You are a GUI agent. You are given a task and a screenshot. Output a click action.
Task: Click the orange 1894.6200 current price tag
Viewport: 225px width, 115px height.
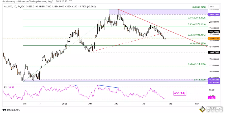214,38
